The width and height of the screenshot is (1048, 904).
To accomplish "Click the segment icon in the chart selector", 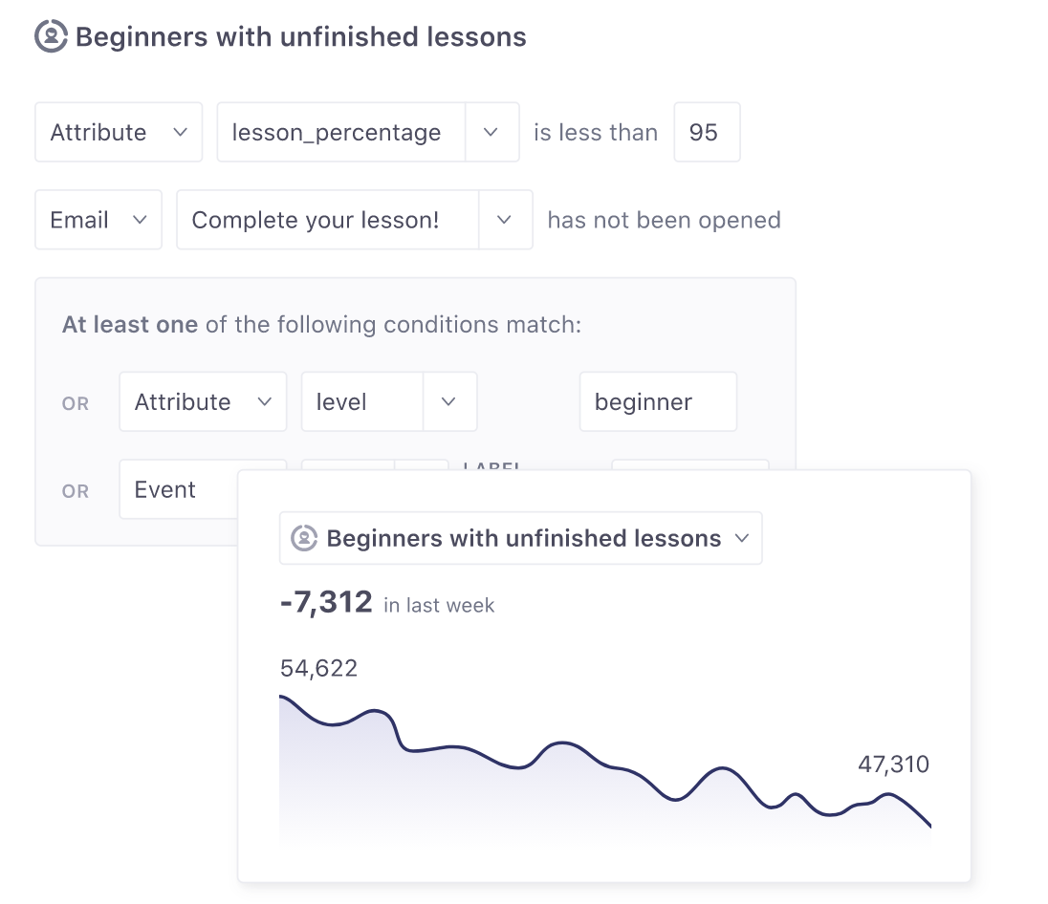I will (x=303, y=538).
